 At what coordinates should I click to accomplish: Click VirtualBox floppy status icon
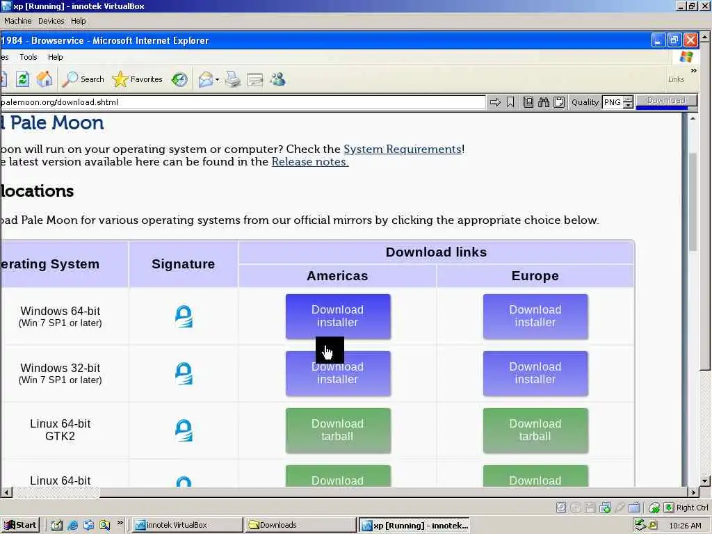coord(590,508)
